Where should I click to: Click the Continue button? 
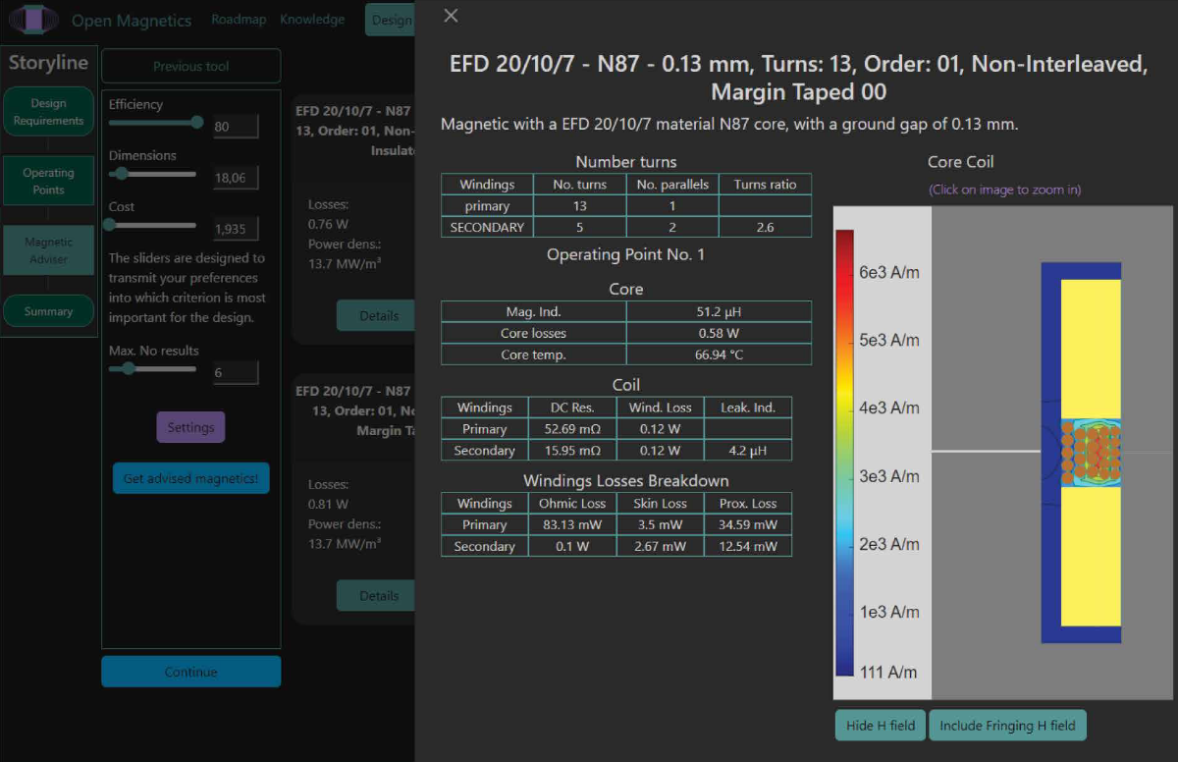coord(191,672)
